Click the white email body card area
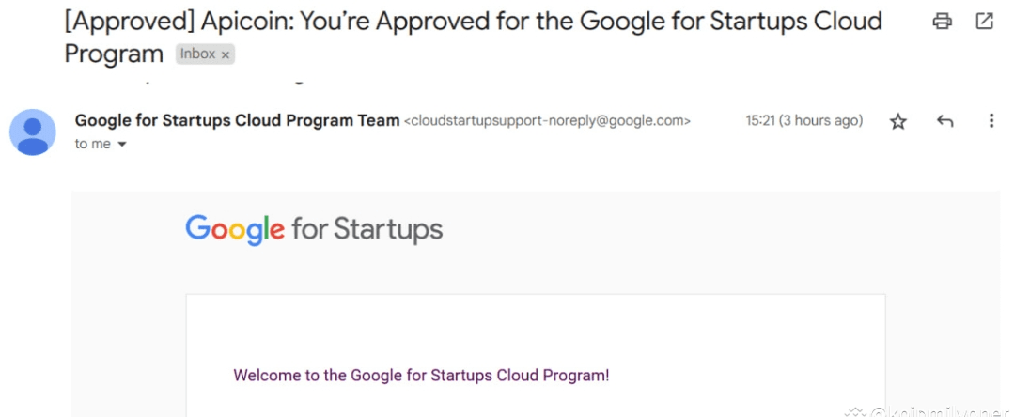 click(x=536, y=329)
